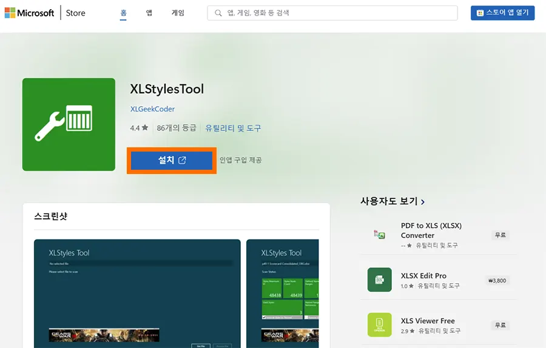Click the 86개의 등급 ratings text
The image size is (546, 348).
click(x=177, y=128)
